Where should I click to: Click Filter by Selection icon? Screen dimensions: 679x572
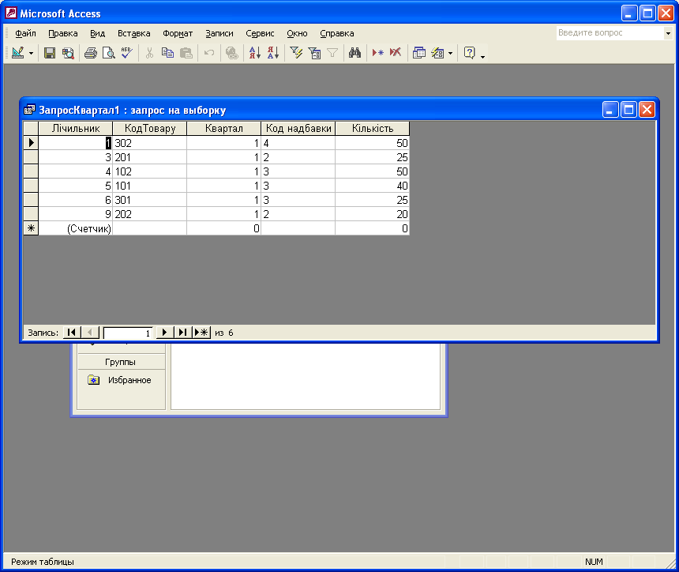coord(296,53)
